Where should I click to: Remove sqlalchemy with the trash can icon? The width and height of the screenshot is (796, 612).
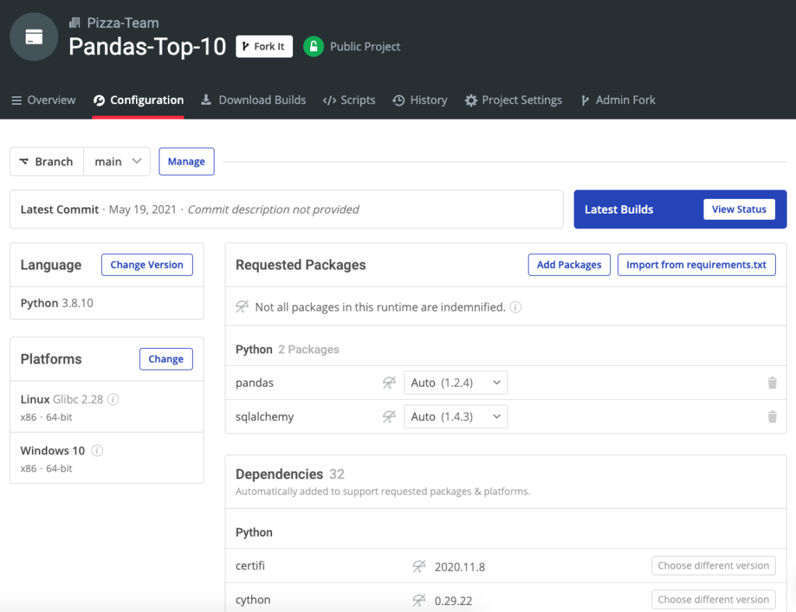pyautogui.click(x=772, y=416)
